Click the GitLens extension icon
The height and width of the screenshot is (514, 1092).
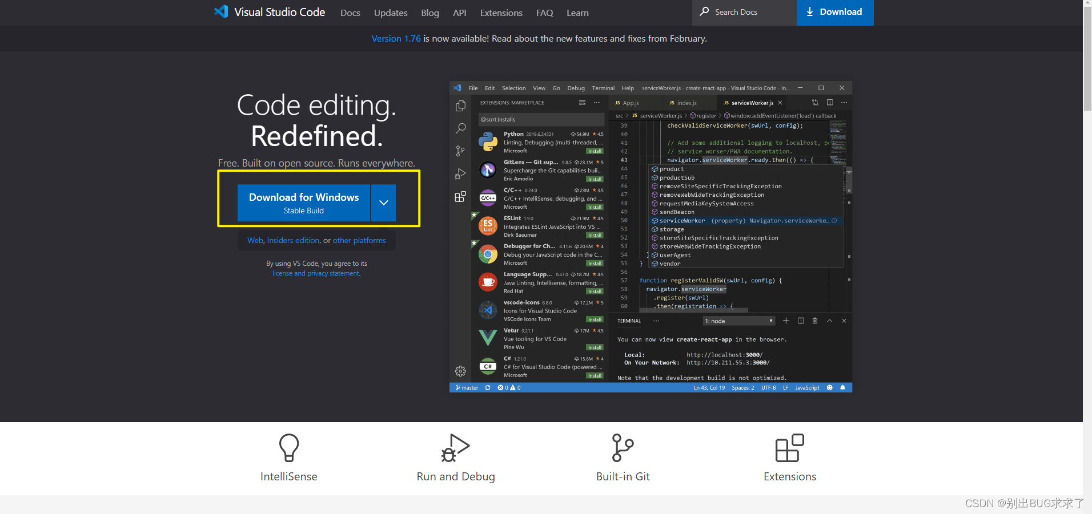tap(488, 169)
